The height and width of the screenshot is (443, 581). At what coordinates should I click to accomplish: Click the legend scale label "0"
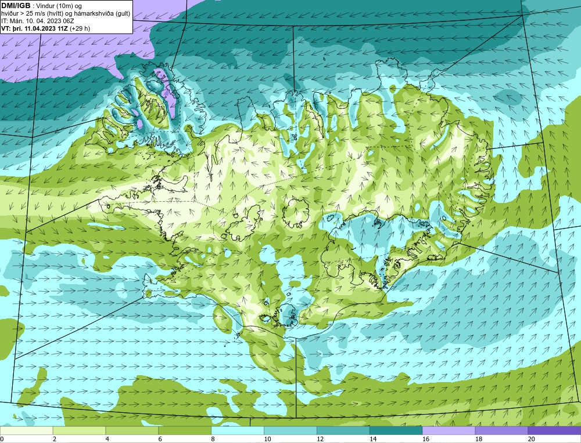(2, 439)
